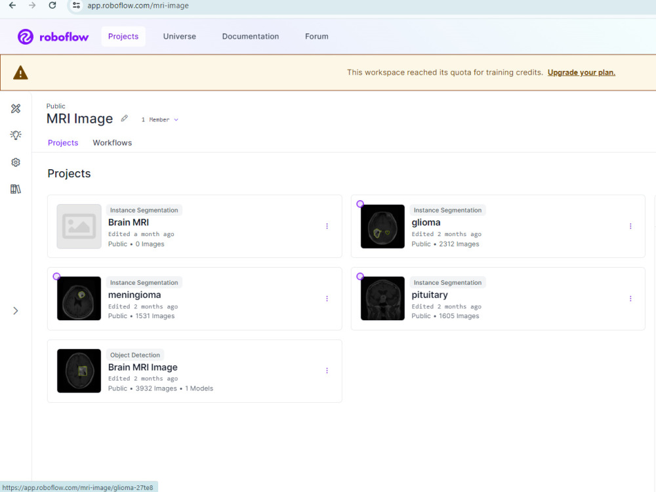Click the browser forward arrow

point(32,5)
